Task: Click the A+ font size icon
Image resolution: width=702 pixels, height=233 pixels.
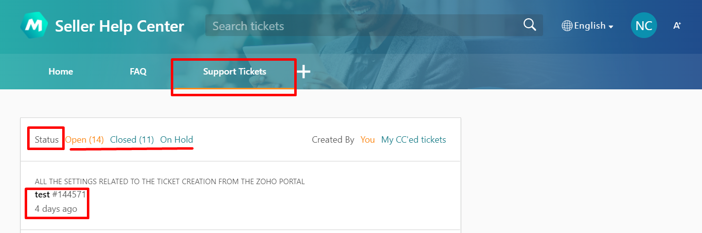Action: [677, 26]
